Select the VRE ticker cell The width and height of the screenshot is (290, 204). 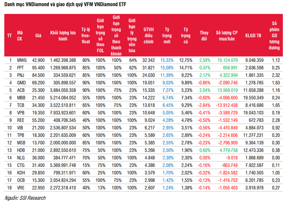point(21,188)
